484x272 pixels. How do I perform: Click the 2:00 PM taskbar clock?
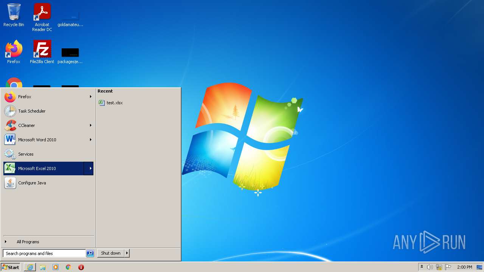(464, 267)
